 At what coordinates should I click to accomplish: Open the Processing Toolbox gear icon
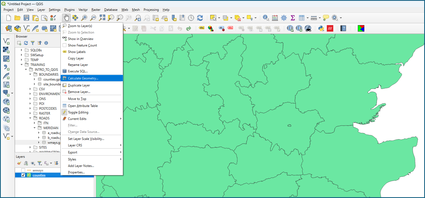click(x=284, y=18)
